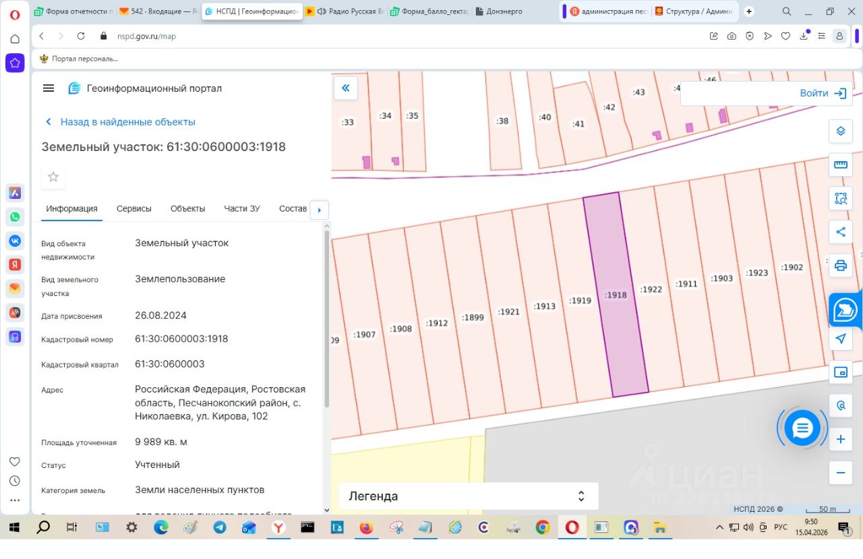Viewport: 863px width, 559px height.
Task: Go back one page in browser
Action: tap(42, 36)
